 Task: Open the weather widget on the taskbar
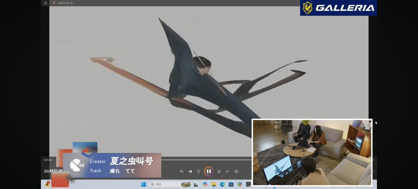(x=47, y=184)
